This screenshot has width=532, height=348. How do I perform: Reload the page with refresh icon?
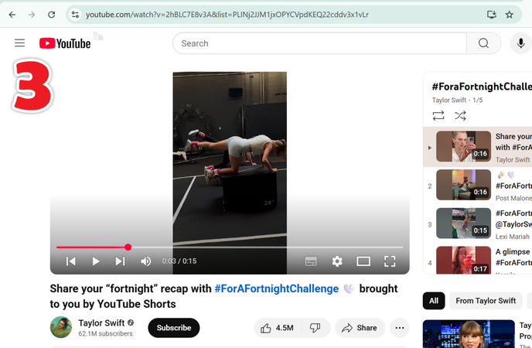point(51,15)
